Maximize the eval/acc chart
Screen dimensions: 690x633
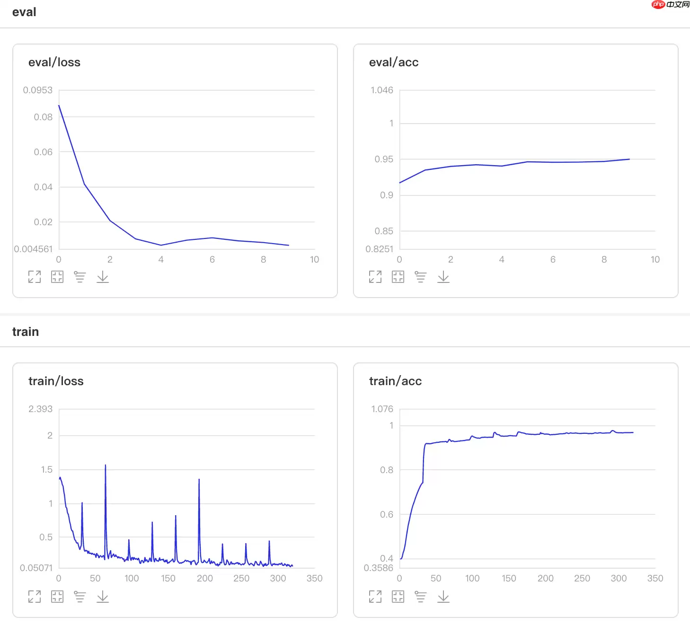(x=375, y=277)
